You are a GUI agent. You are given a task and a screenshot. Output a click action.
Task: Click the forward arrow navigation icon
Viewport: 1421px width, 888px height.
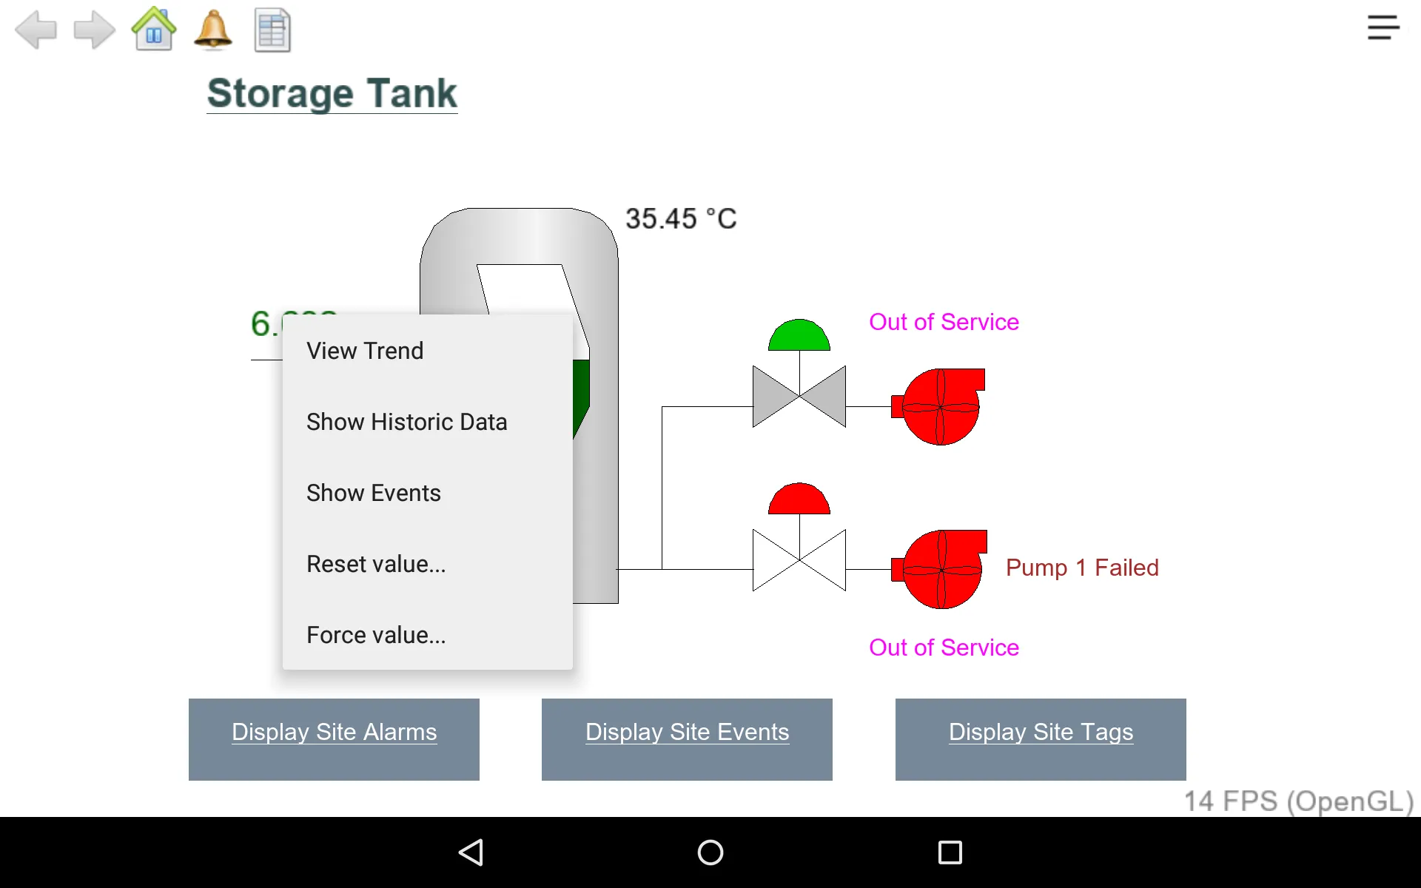coord(94,30)
